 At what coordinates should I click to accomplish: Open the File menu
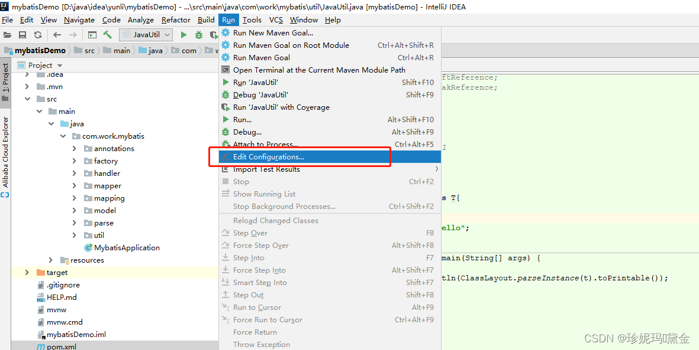(x=8, y=20)
